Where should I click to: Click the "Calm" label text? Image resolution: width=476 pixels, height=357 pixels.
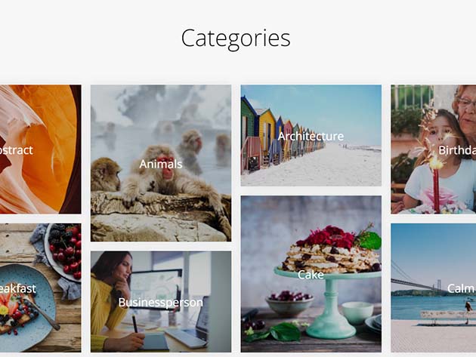click(462, 288)
